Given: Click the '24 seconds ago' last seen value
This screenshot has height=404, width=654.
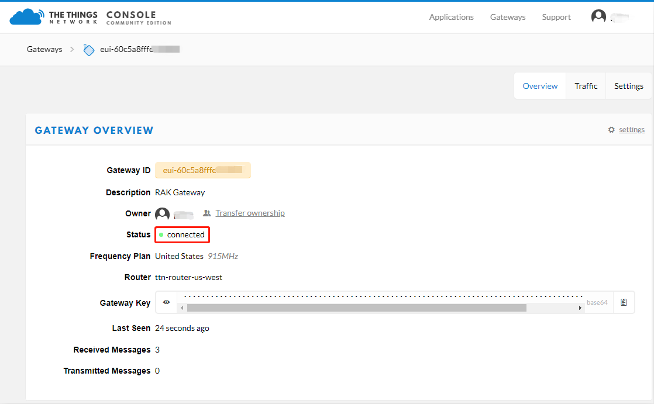Looking at the screenshot, I should [183, 328].
